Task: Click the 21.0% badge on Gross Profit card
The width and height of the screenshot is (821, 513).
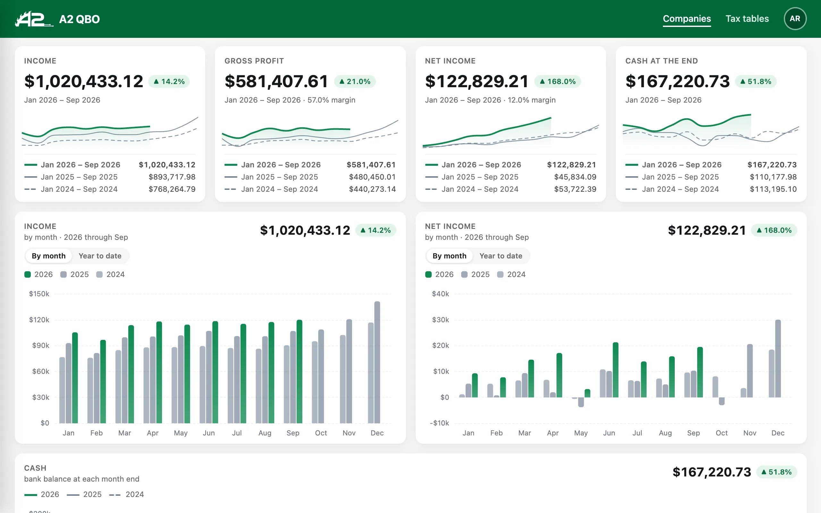Action: click(x=355, y=81)
